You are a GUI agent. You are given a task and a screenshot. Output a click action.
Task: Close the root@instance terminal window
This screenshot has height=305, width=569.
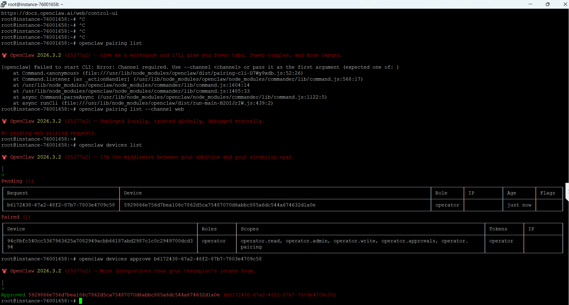pyautogui.click(x=565, y=4)
